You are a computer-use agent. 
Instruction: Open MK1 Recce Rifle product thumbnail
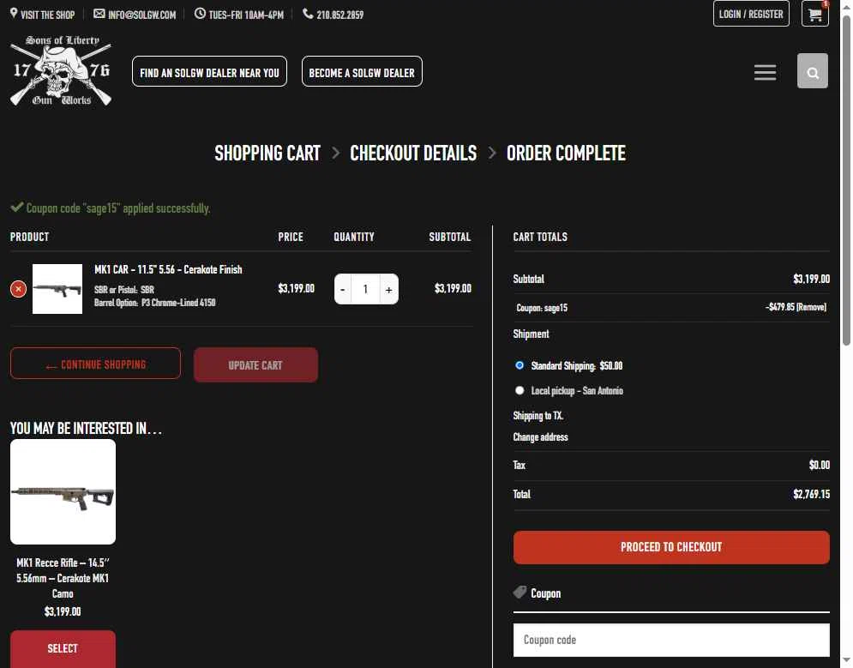63,491
